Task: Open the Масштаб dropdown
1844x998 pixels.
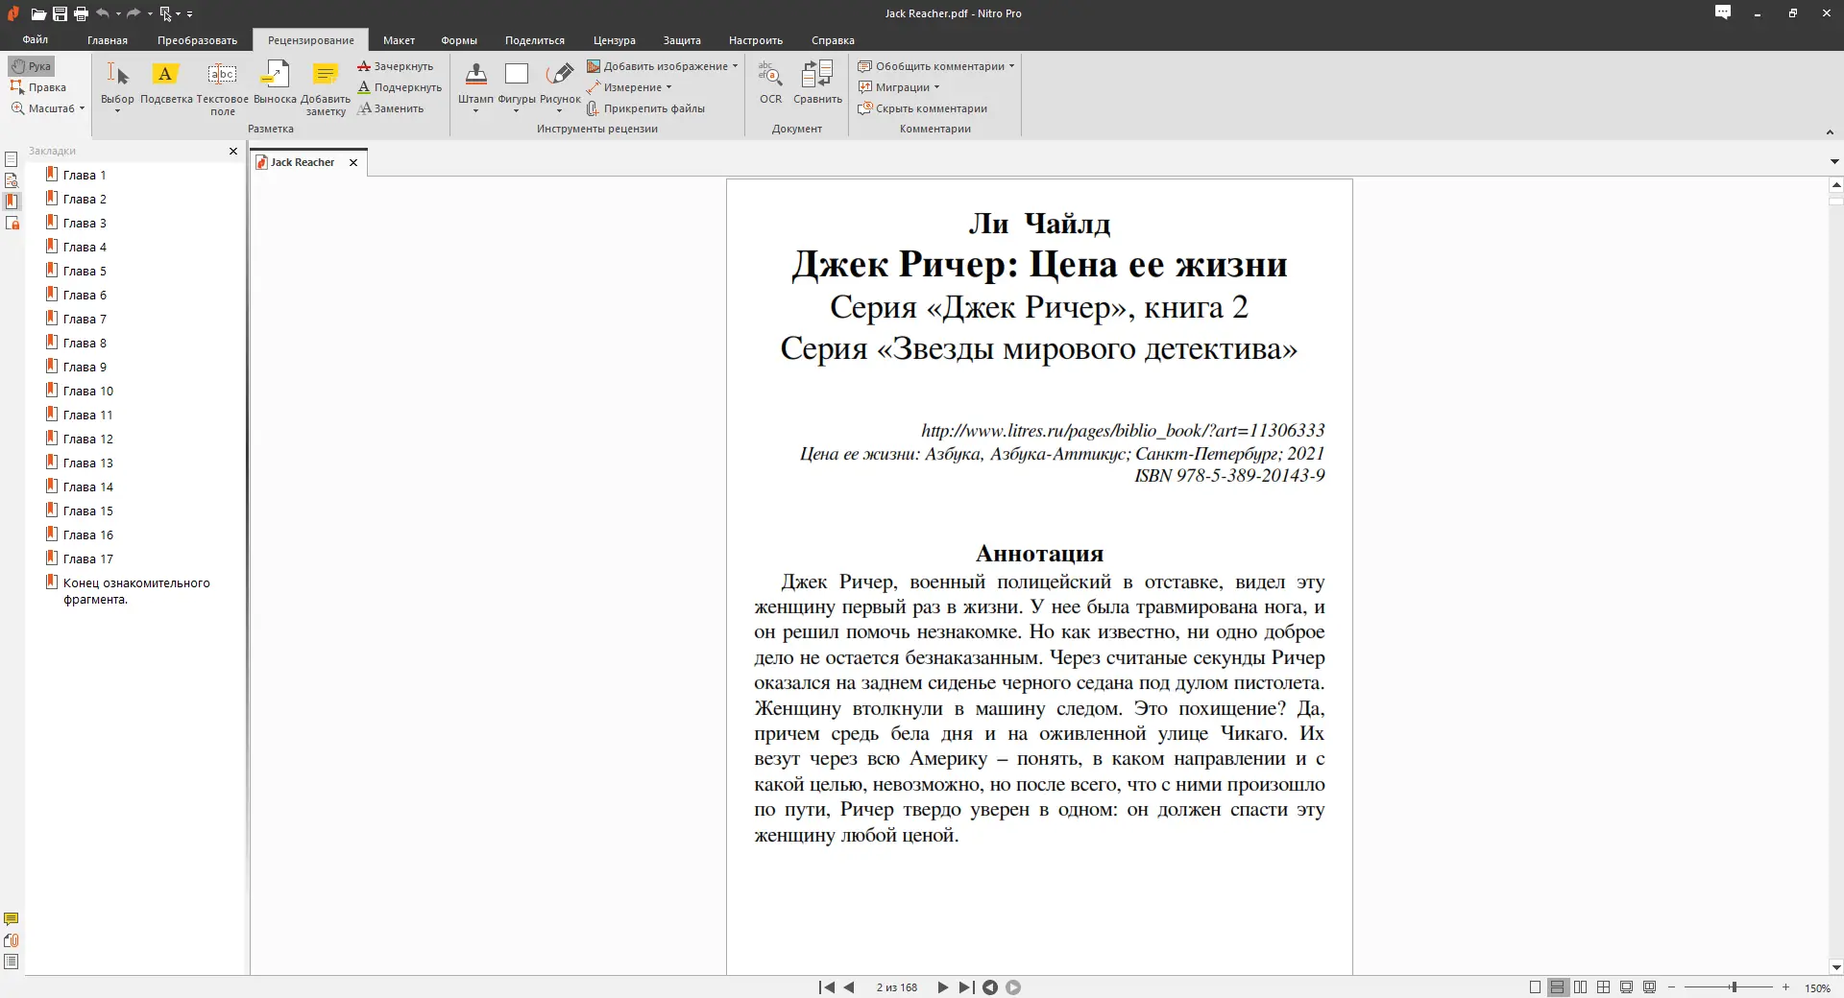Action: 46,108
